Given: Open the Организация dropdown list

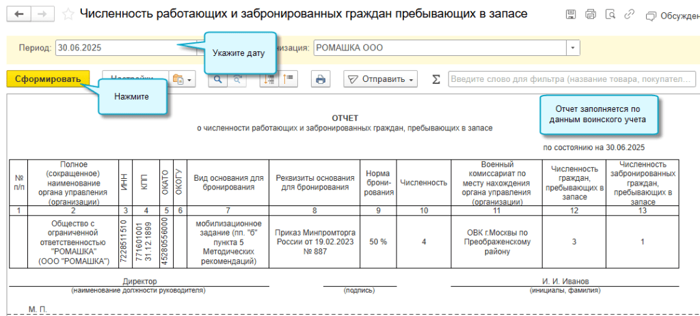Looking at the screenshot, I should pyautogui.click(x=572, y=48).
